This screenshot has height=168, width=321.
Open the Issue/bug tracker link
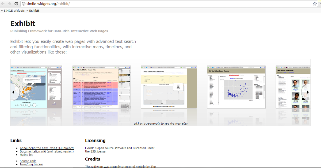[31, 164]
